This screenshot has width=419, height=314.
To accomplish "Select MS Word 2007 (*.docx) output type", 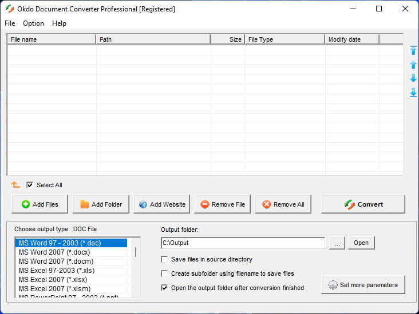I will [x=71, y=252].
